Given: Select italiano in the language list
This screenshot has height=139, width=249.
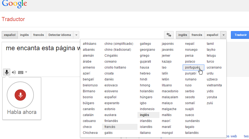Looking at the screenshot, I should pos(145,133).
